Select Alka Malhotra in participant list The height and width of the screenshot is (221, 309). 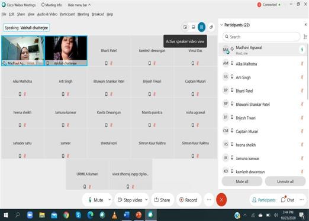pos(263,64)
